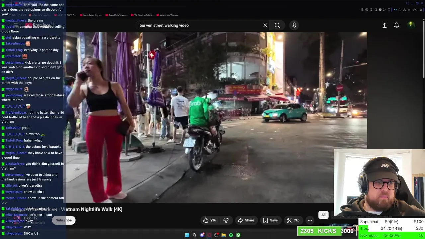Click the 2305 KICKS goal bar
Screen dimensions: 425x239
click(x=327, y=231)
